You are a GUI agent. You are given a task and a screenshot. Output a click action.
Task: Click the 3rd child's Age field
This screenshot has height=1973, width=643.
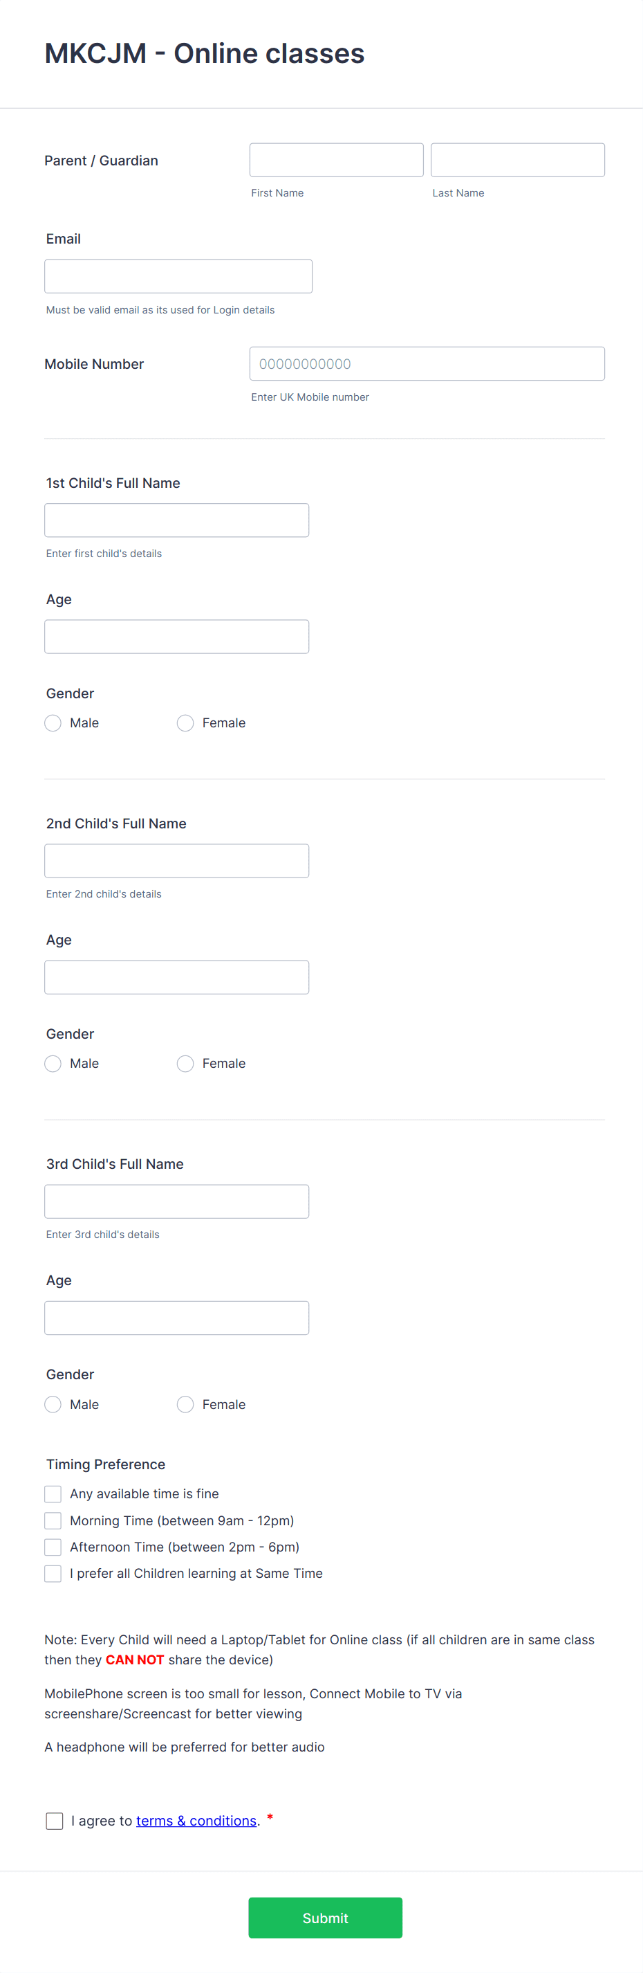177,1318
